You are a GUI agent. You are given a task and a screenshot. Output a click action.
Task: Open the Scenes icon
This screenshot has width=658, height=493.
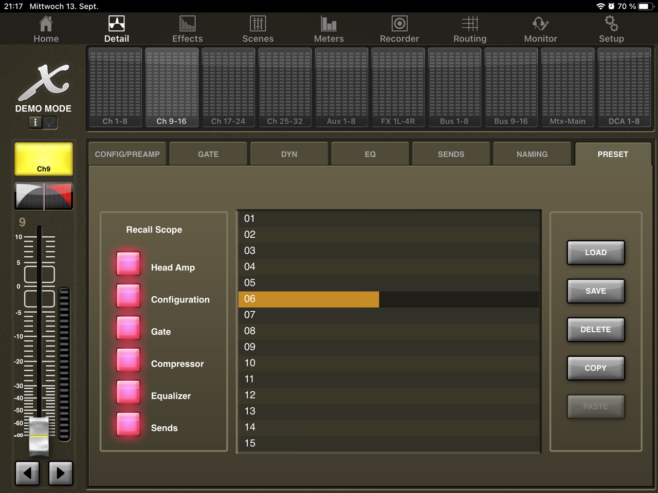(x=258, y=24)
